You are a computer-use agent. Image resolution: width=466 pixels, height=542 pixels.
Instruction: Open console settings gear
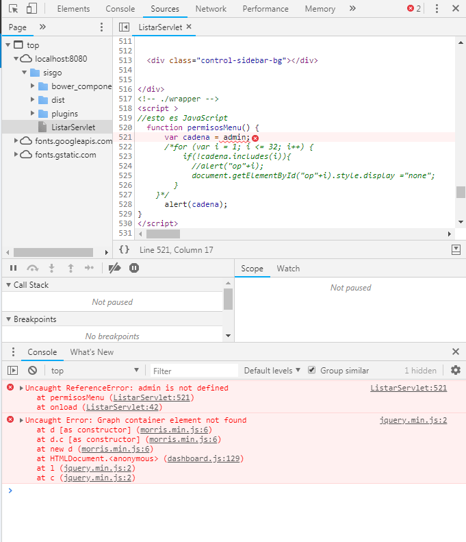click(x=456, y=370)
